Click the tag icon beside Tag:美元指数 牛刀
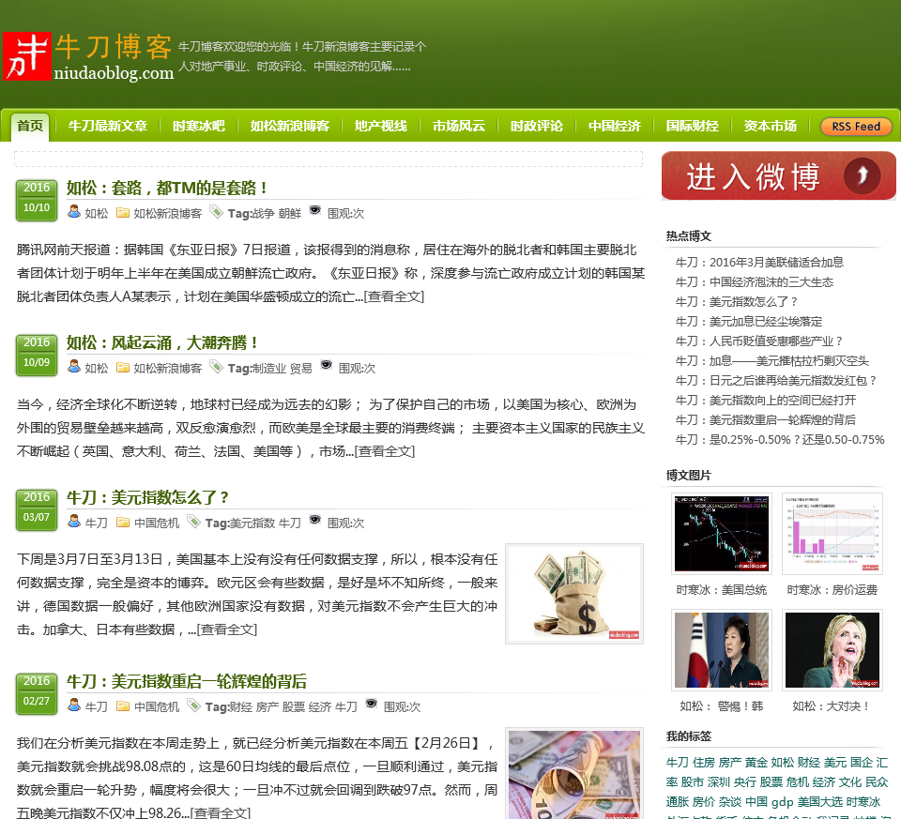The width and height of the screenshot is (901, 819). pyautogui.click(x=193, y=522)
